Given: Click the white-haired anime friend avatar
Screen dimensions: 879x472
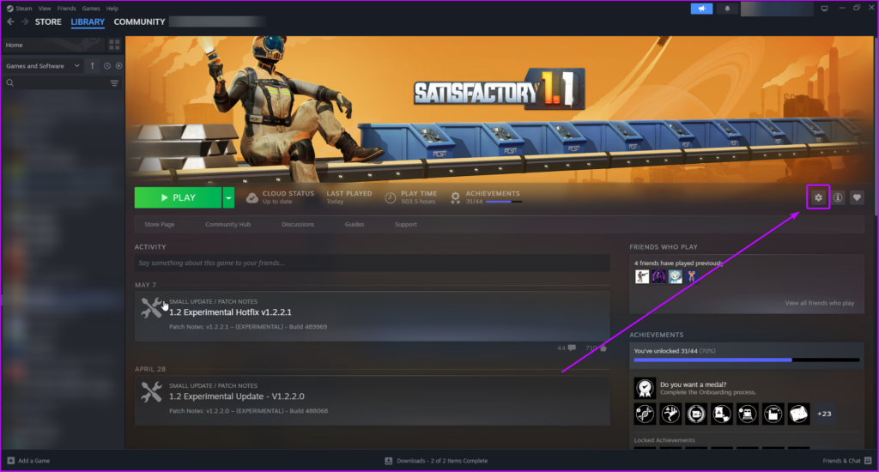Looking at the screenshot, I should (x=675, y=276).
